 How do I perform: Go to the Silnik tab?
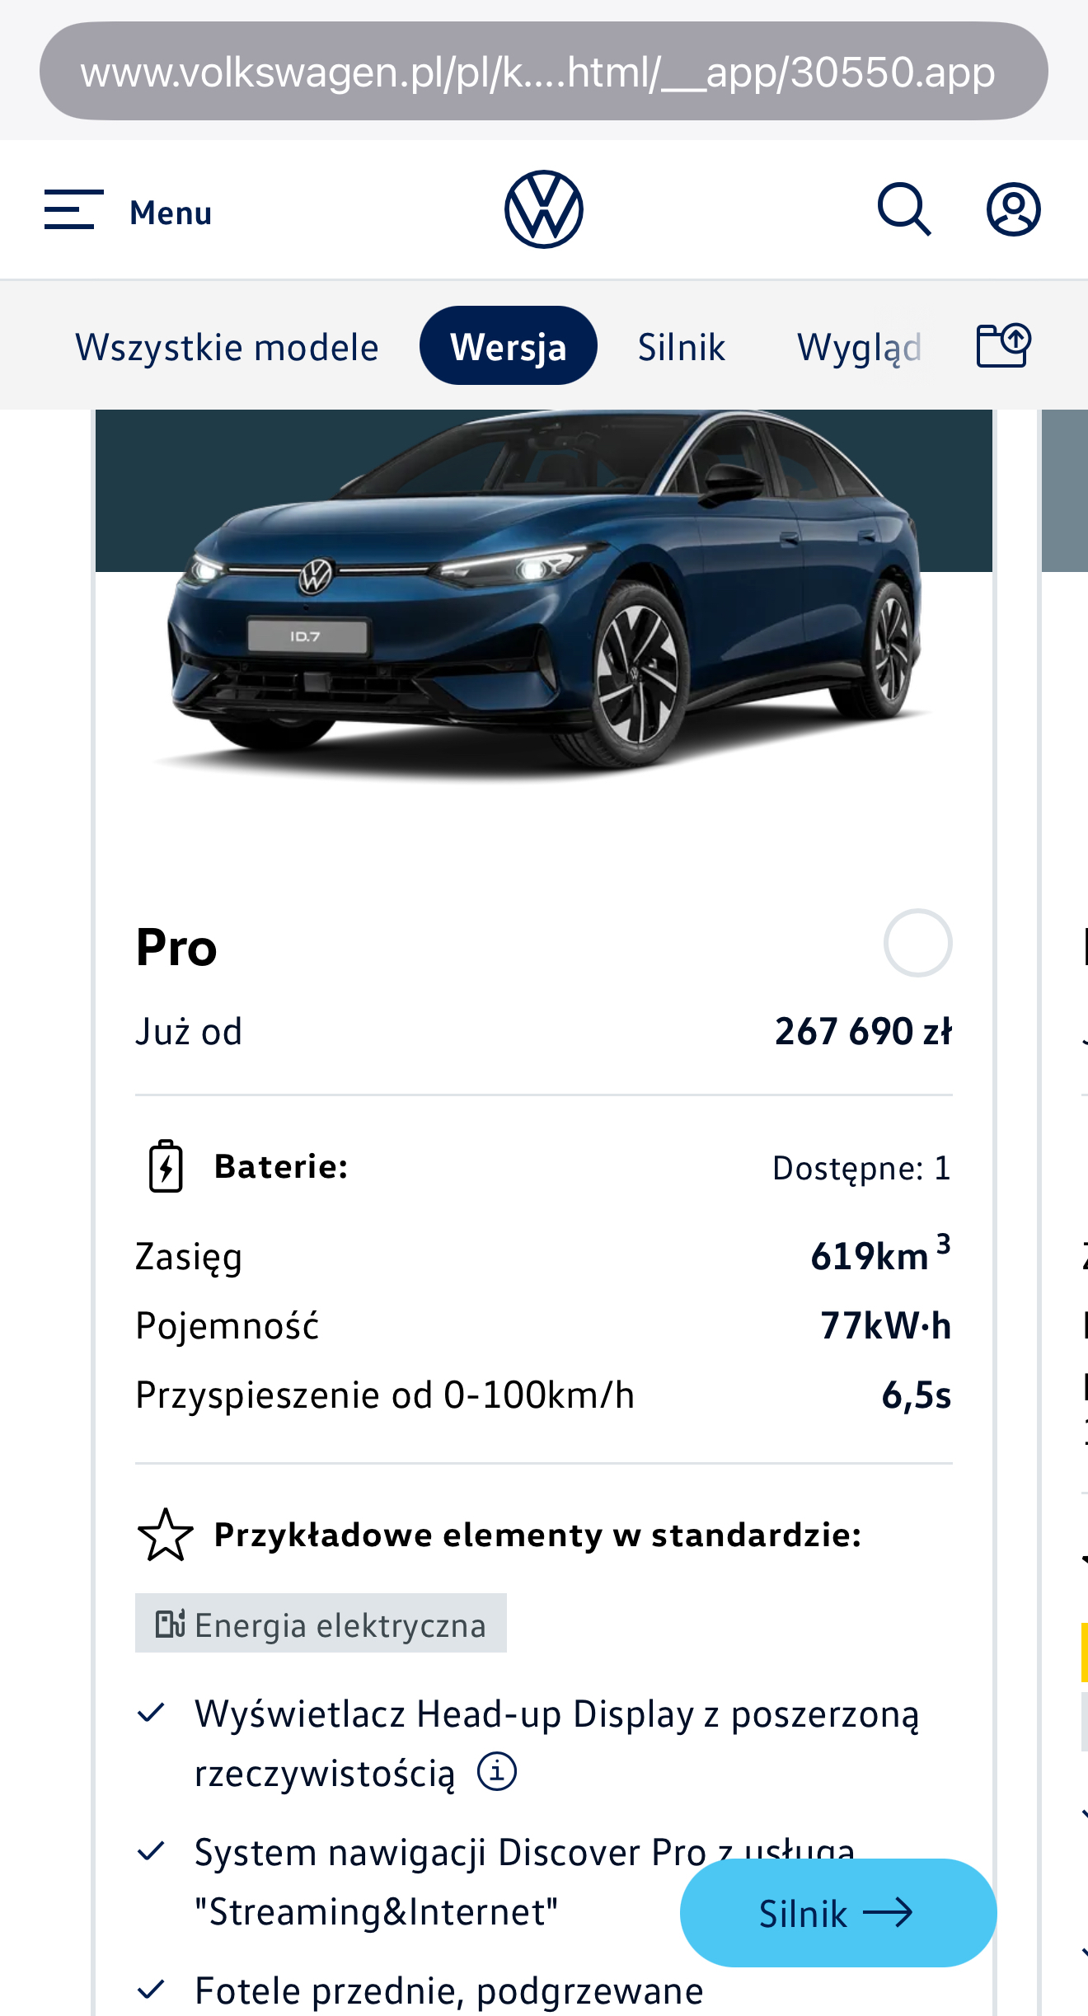(x=681, y=347)
